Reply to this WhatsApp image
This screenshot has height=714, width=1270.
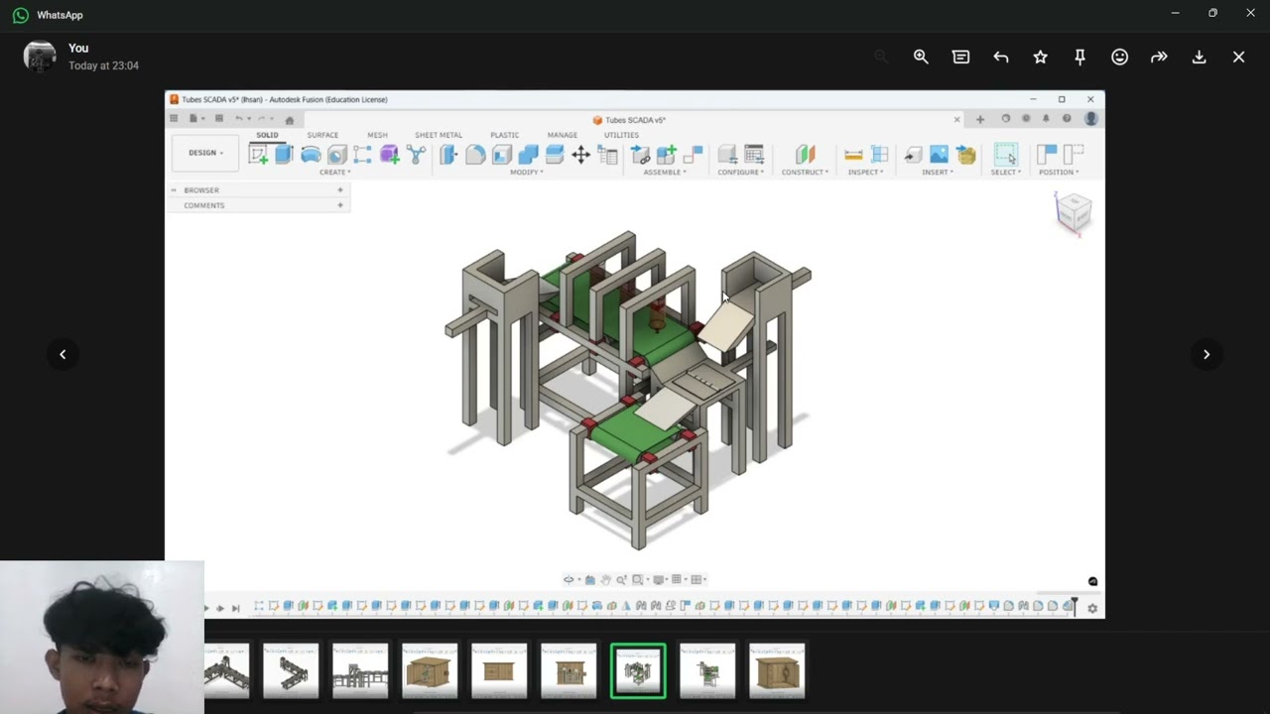[x=1000, y=57]
